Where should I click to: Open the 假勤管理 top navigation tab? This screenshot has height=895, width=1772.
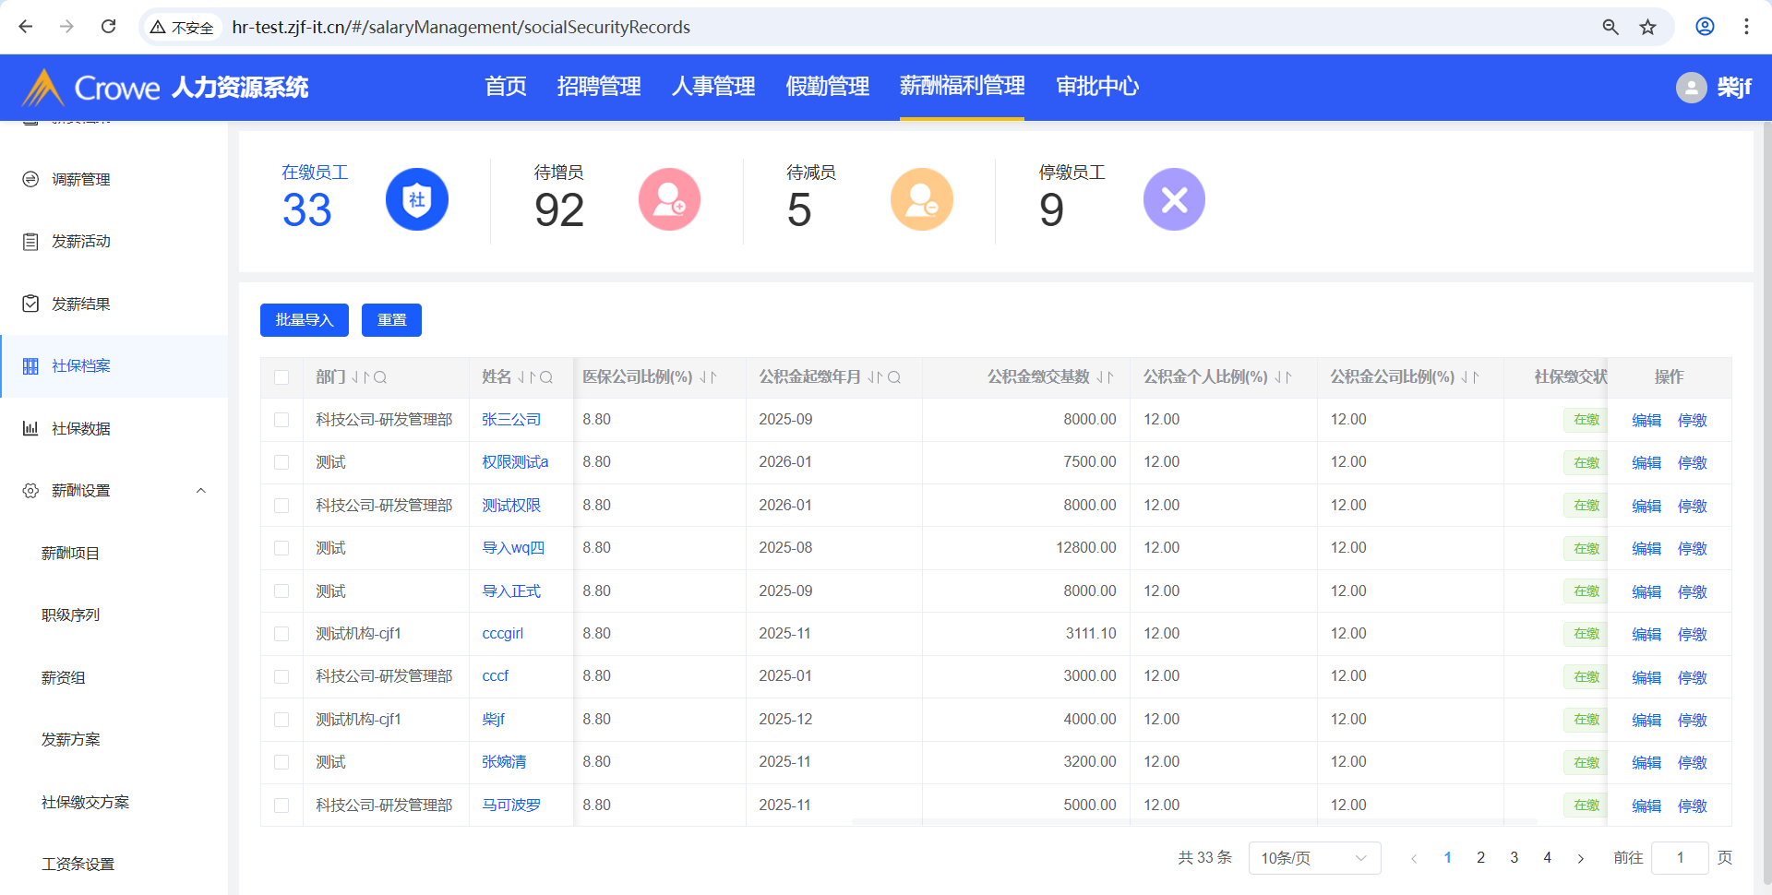pyautogui.click(x=827, y=87)
